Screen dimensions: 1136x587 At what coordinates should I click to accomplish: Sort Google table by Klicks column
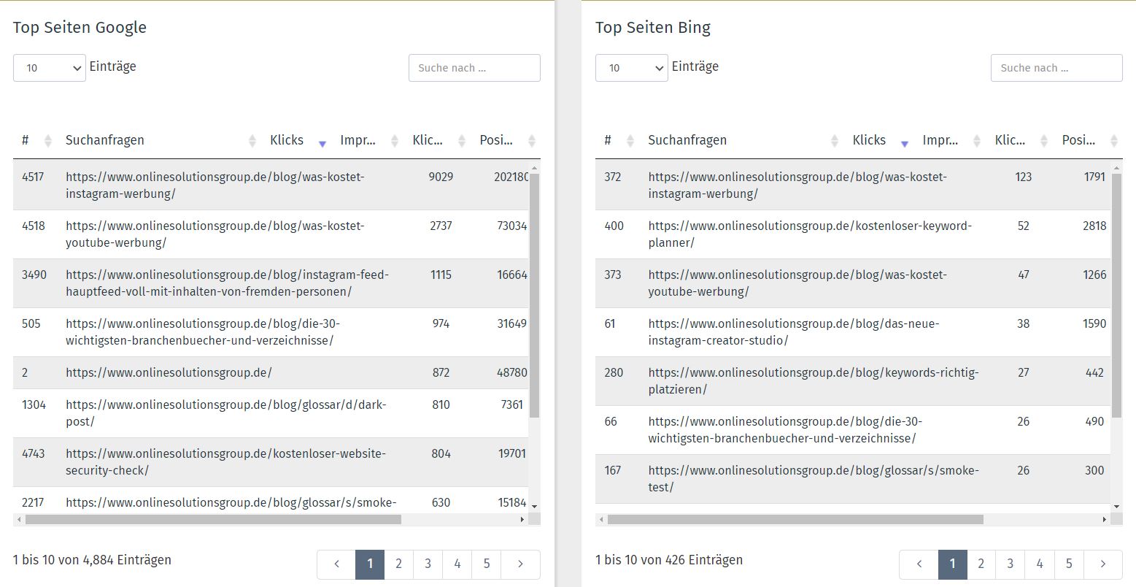click(x=296, y=140)
